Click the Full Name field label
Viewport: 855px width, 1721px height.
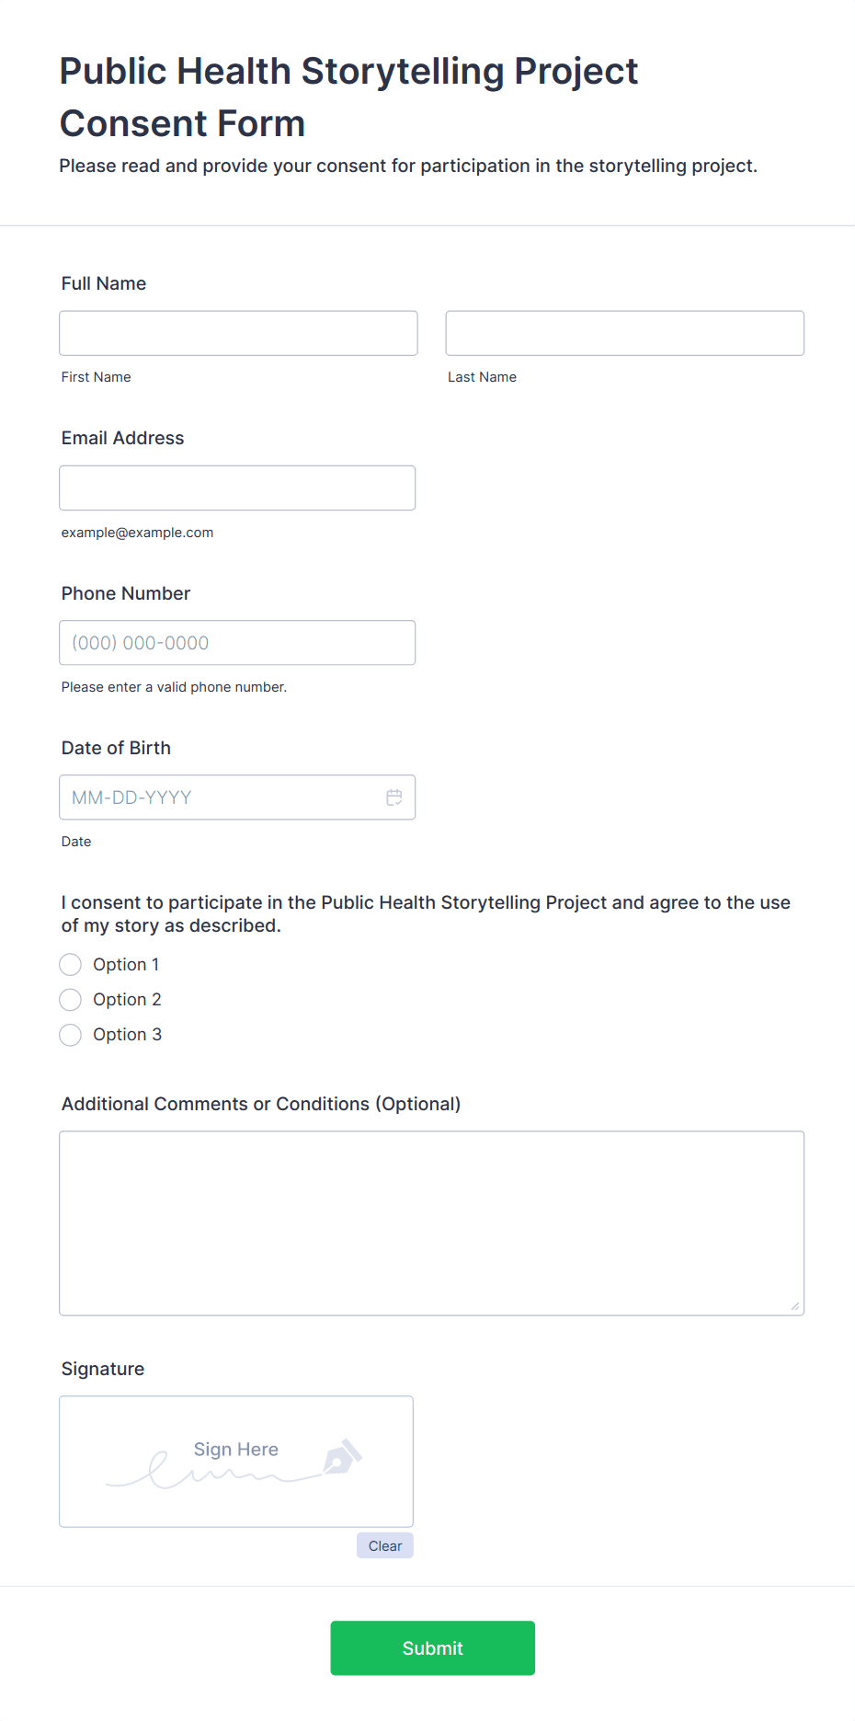[x=104, y=283]
